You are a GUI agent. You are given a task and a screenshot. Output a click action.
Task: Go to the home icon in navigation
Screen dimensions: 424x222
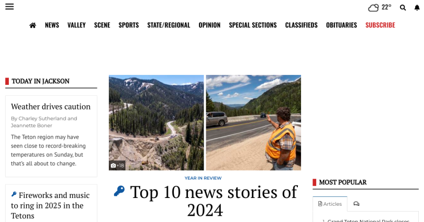click(33, 25)
